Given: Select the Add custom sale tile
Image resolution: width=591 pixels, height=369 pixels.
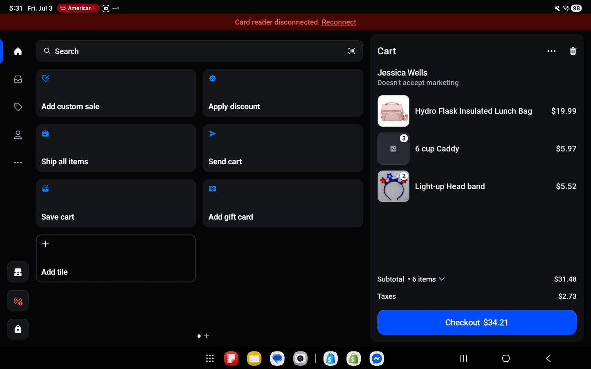Looking at the screenshot, I should click(116, 93).
